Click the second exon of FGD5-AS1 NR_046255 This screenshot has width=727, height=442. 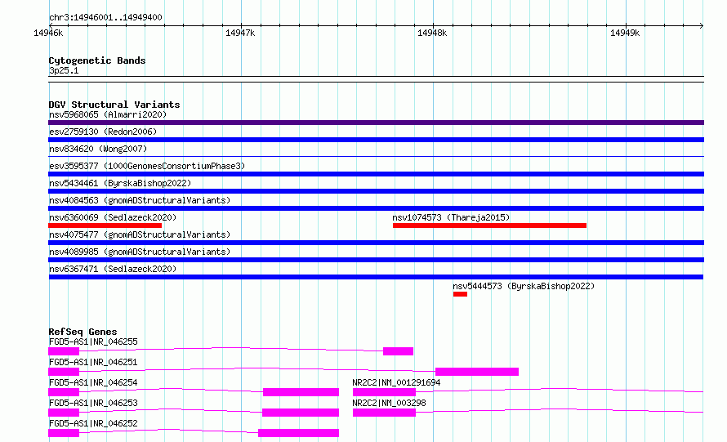click(x=398, y=351)
